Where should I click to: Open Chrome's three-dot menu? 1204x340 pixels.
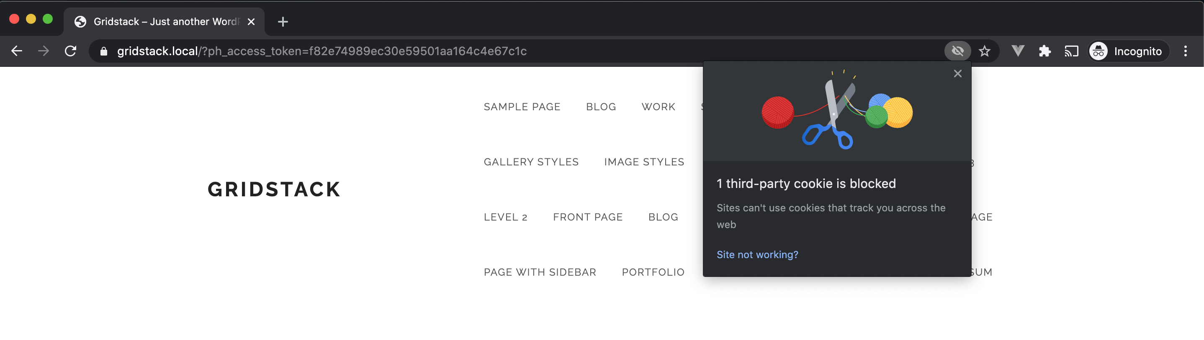coord(1185,51)
